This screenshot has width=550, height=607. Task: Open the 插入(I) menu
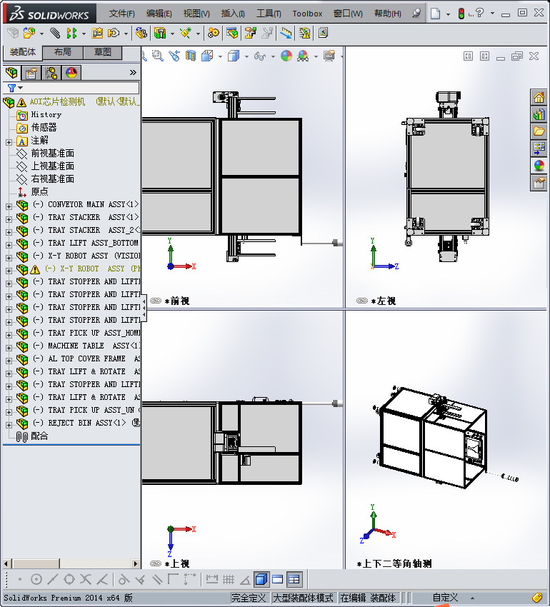[233, 14]
